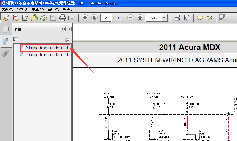Click the 150% zoom value field
The height and width of the screenshot is (141, 237).
coord(153,18)
